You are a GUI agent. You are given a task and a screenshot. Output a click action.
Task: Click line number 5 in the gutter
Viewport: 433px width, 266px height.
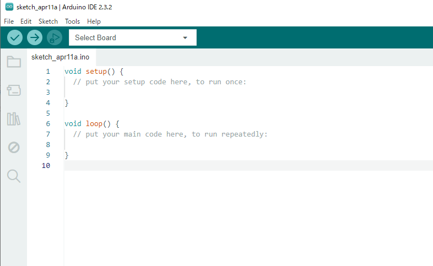click(48, 113)
